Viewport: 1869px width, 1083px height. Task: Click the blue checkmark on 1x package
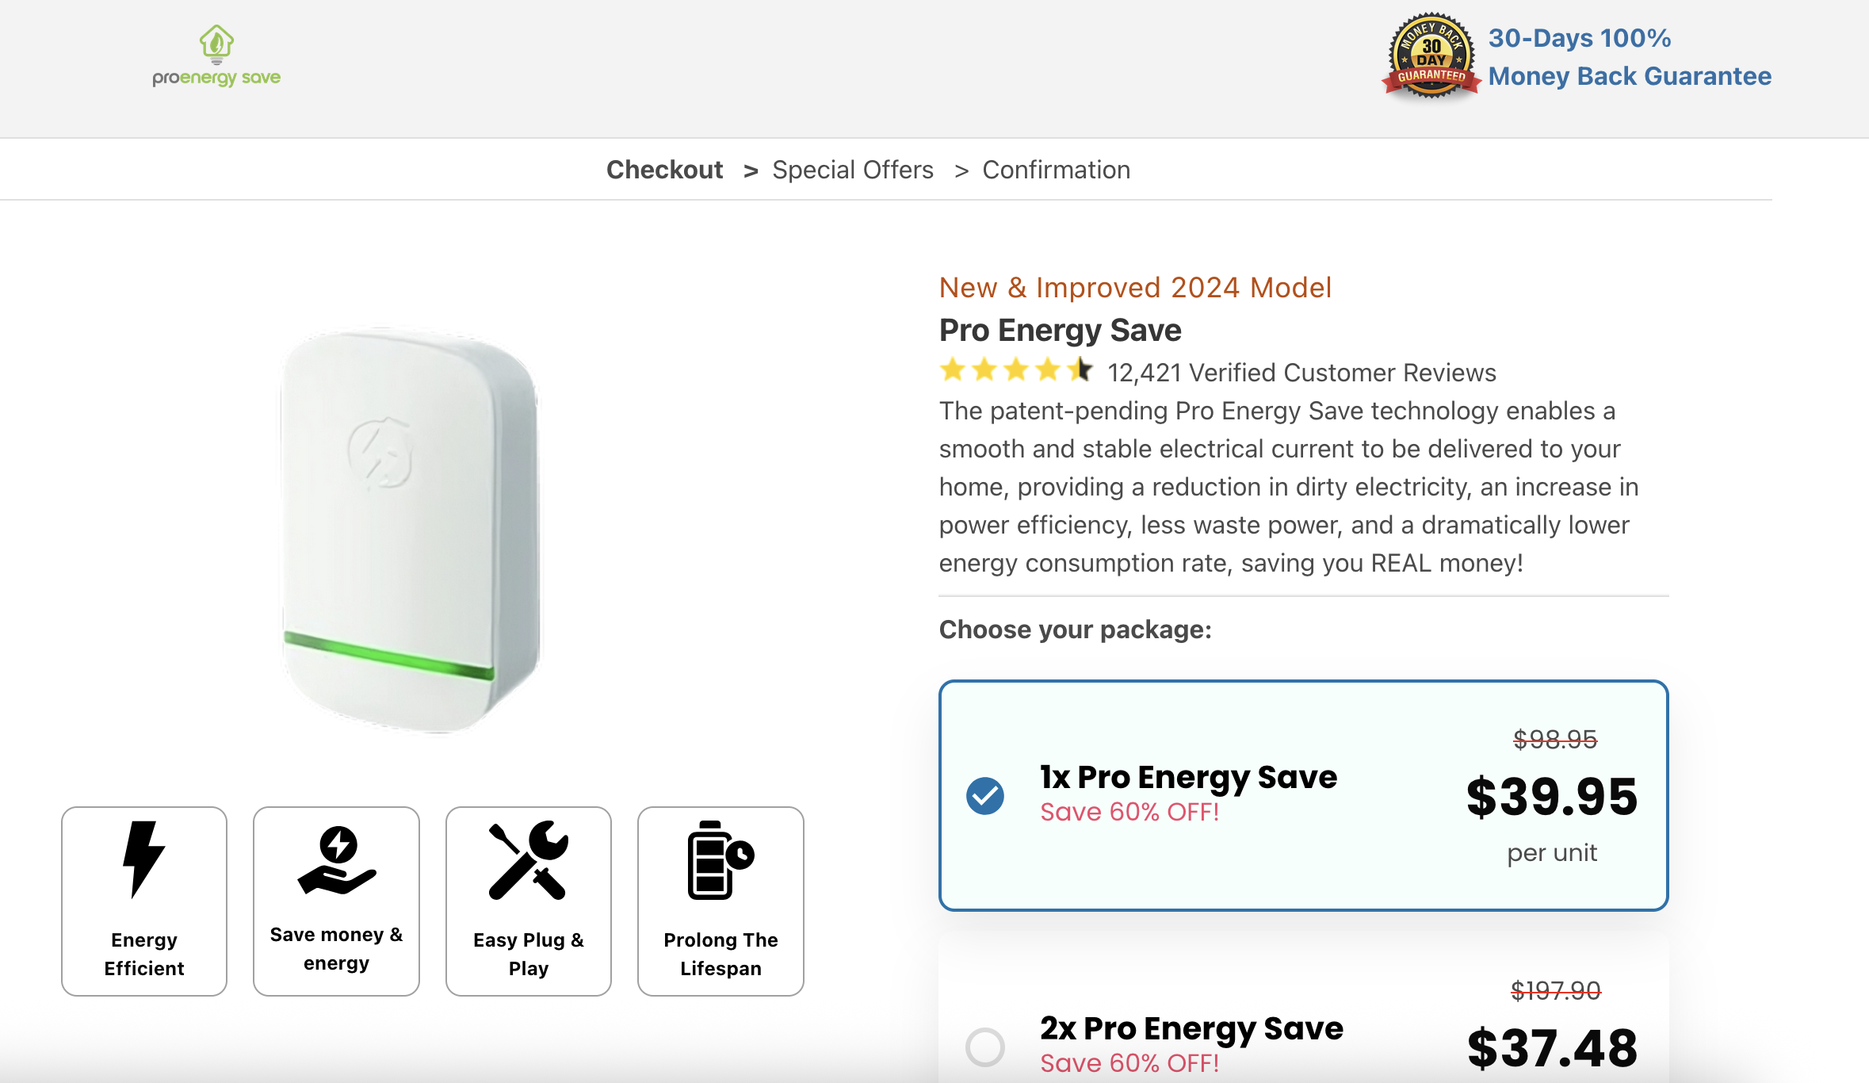coord(985,795)
